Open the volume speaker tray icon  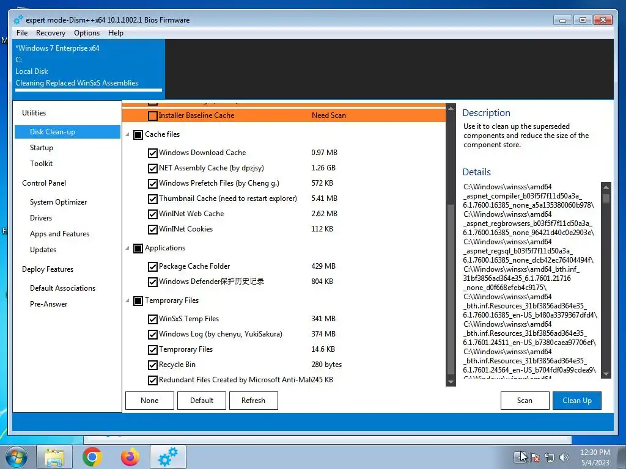[564, 457]
